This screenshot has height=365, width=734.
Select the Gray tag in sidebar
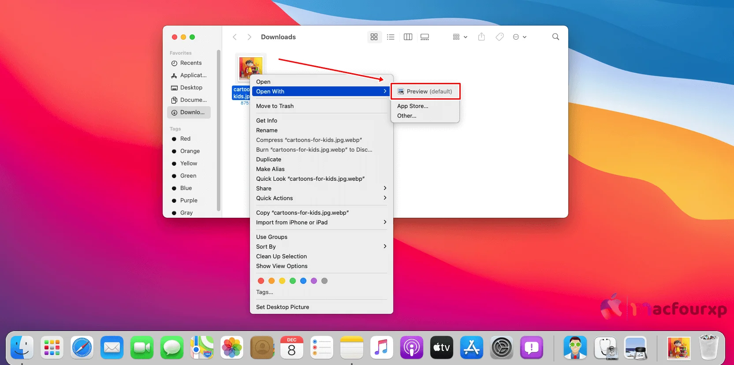click(189, 212)
